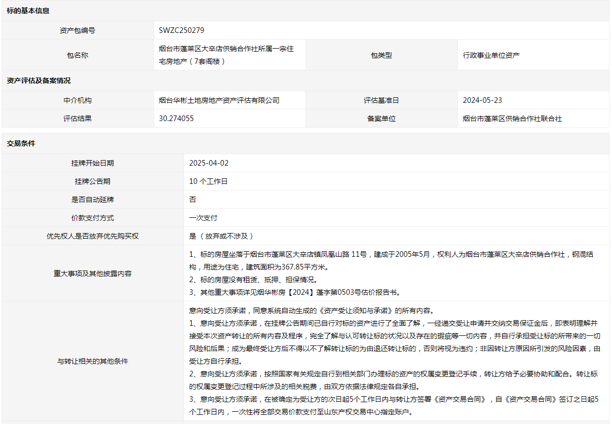Image resolution: width=612 pixels, height=424 pixels.
Task: Click the valuation result 30.274055
Action: click(176, 119)
